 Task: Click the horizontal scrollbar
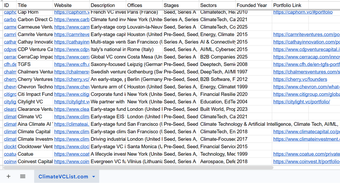click(x=138, y=167)
